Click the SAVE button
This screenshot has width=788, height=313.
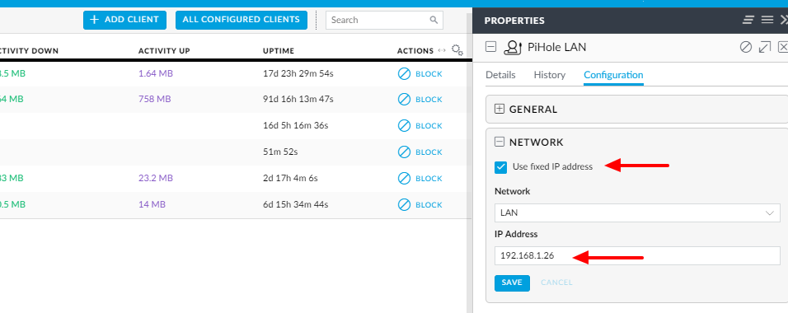click(512, 283)
